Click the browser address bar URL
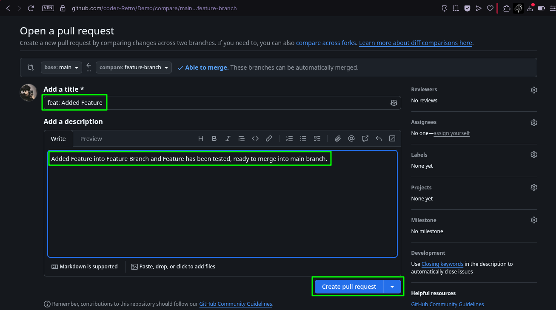The height and width of the screenshot is (310, 556). [154, 8]
